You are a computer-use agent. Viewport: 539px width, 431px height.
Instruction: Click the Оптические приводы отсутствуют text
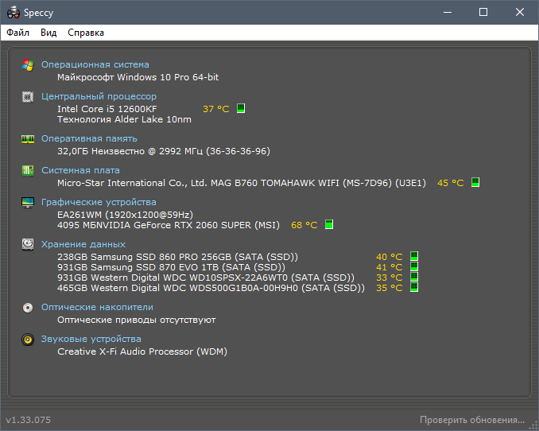click(x=137, y=320)
